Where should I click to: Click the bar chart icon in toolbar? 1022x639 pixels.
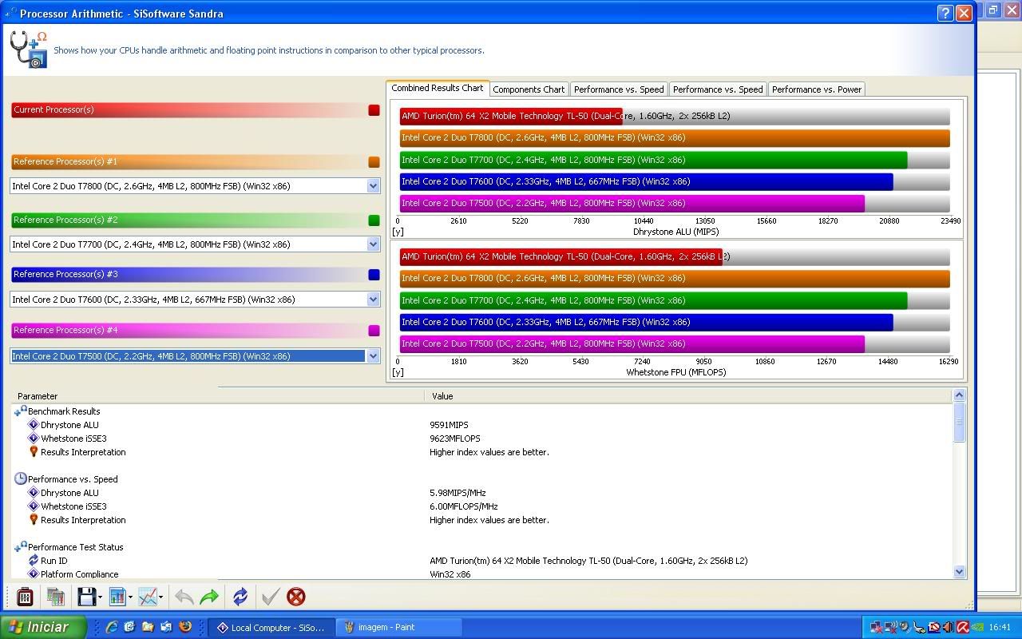[117, 597]
